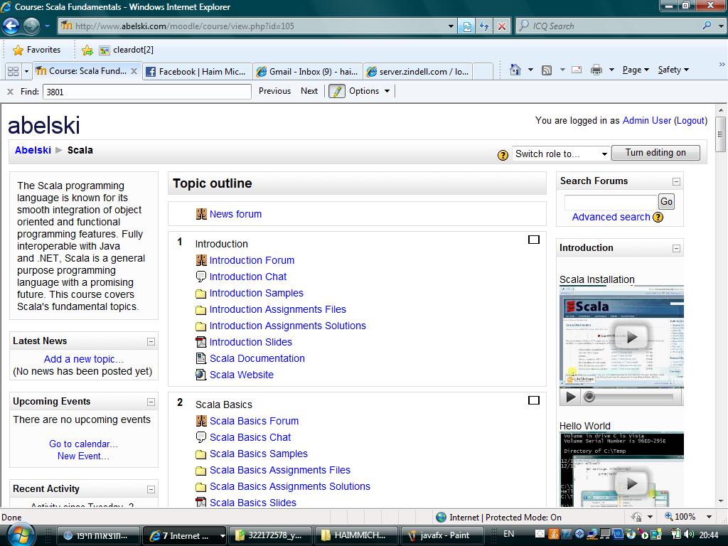The width and height of the screenshot is (728, 546).
Task: Open the zoom level 100% dropdown
Action: click(x=709, y=517)
